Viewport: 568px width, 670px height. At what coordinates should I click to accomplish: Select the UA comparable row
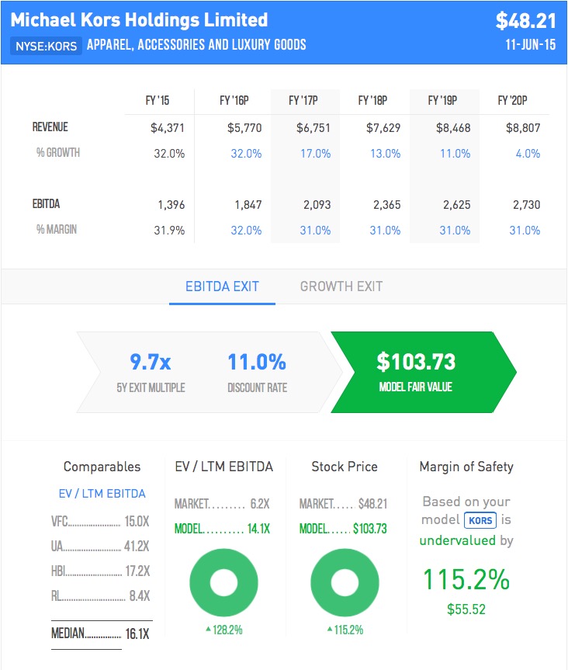point(100,546)
